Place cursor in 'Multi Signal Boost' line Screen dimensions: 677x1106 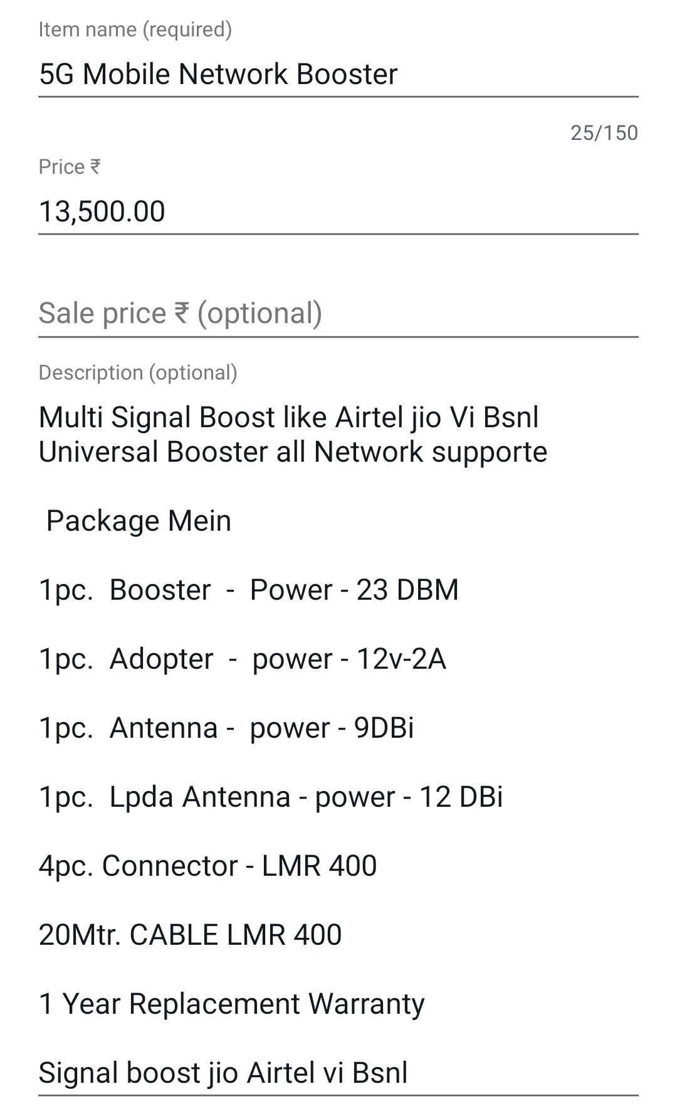(x=288, y=418)
